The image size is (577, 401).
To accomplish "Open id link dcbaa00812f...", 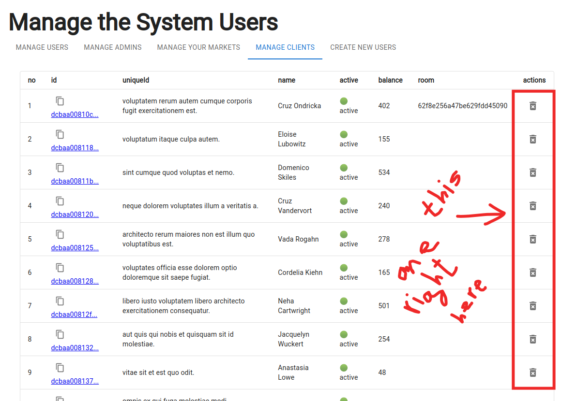I will tap(74, 315).
